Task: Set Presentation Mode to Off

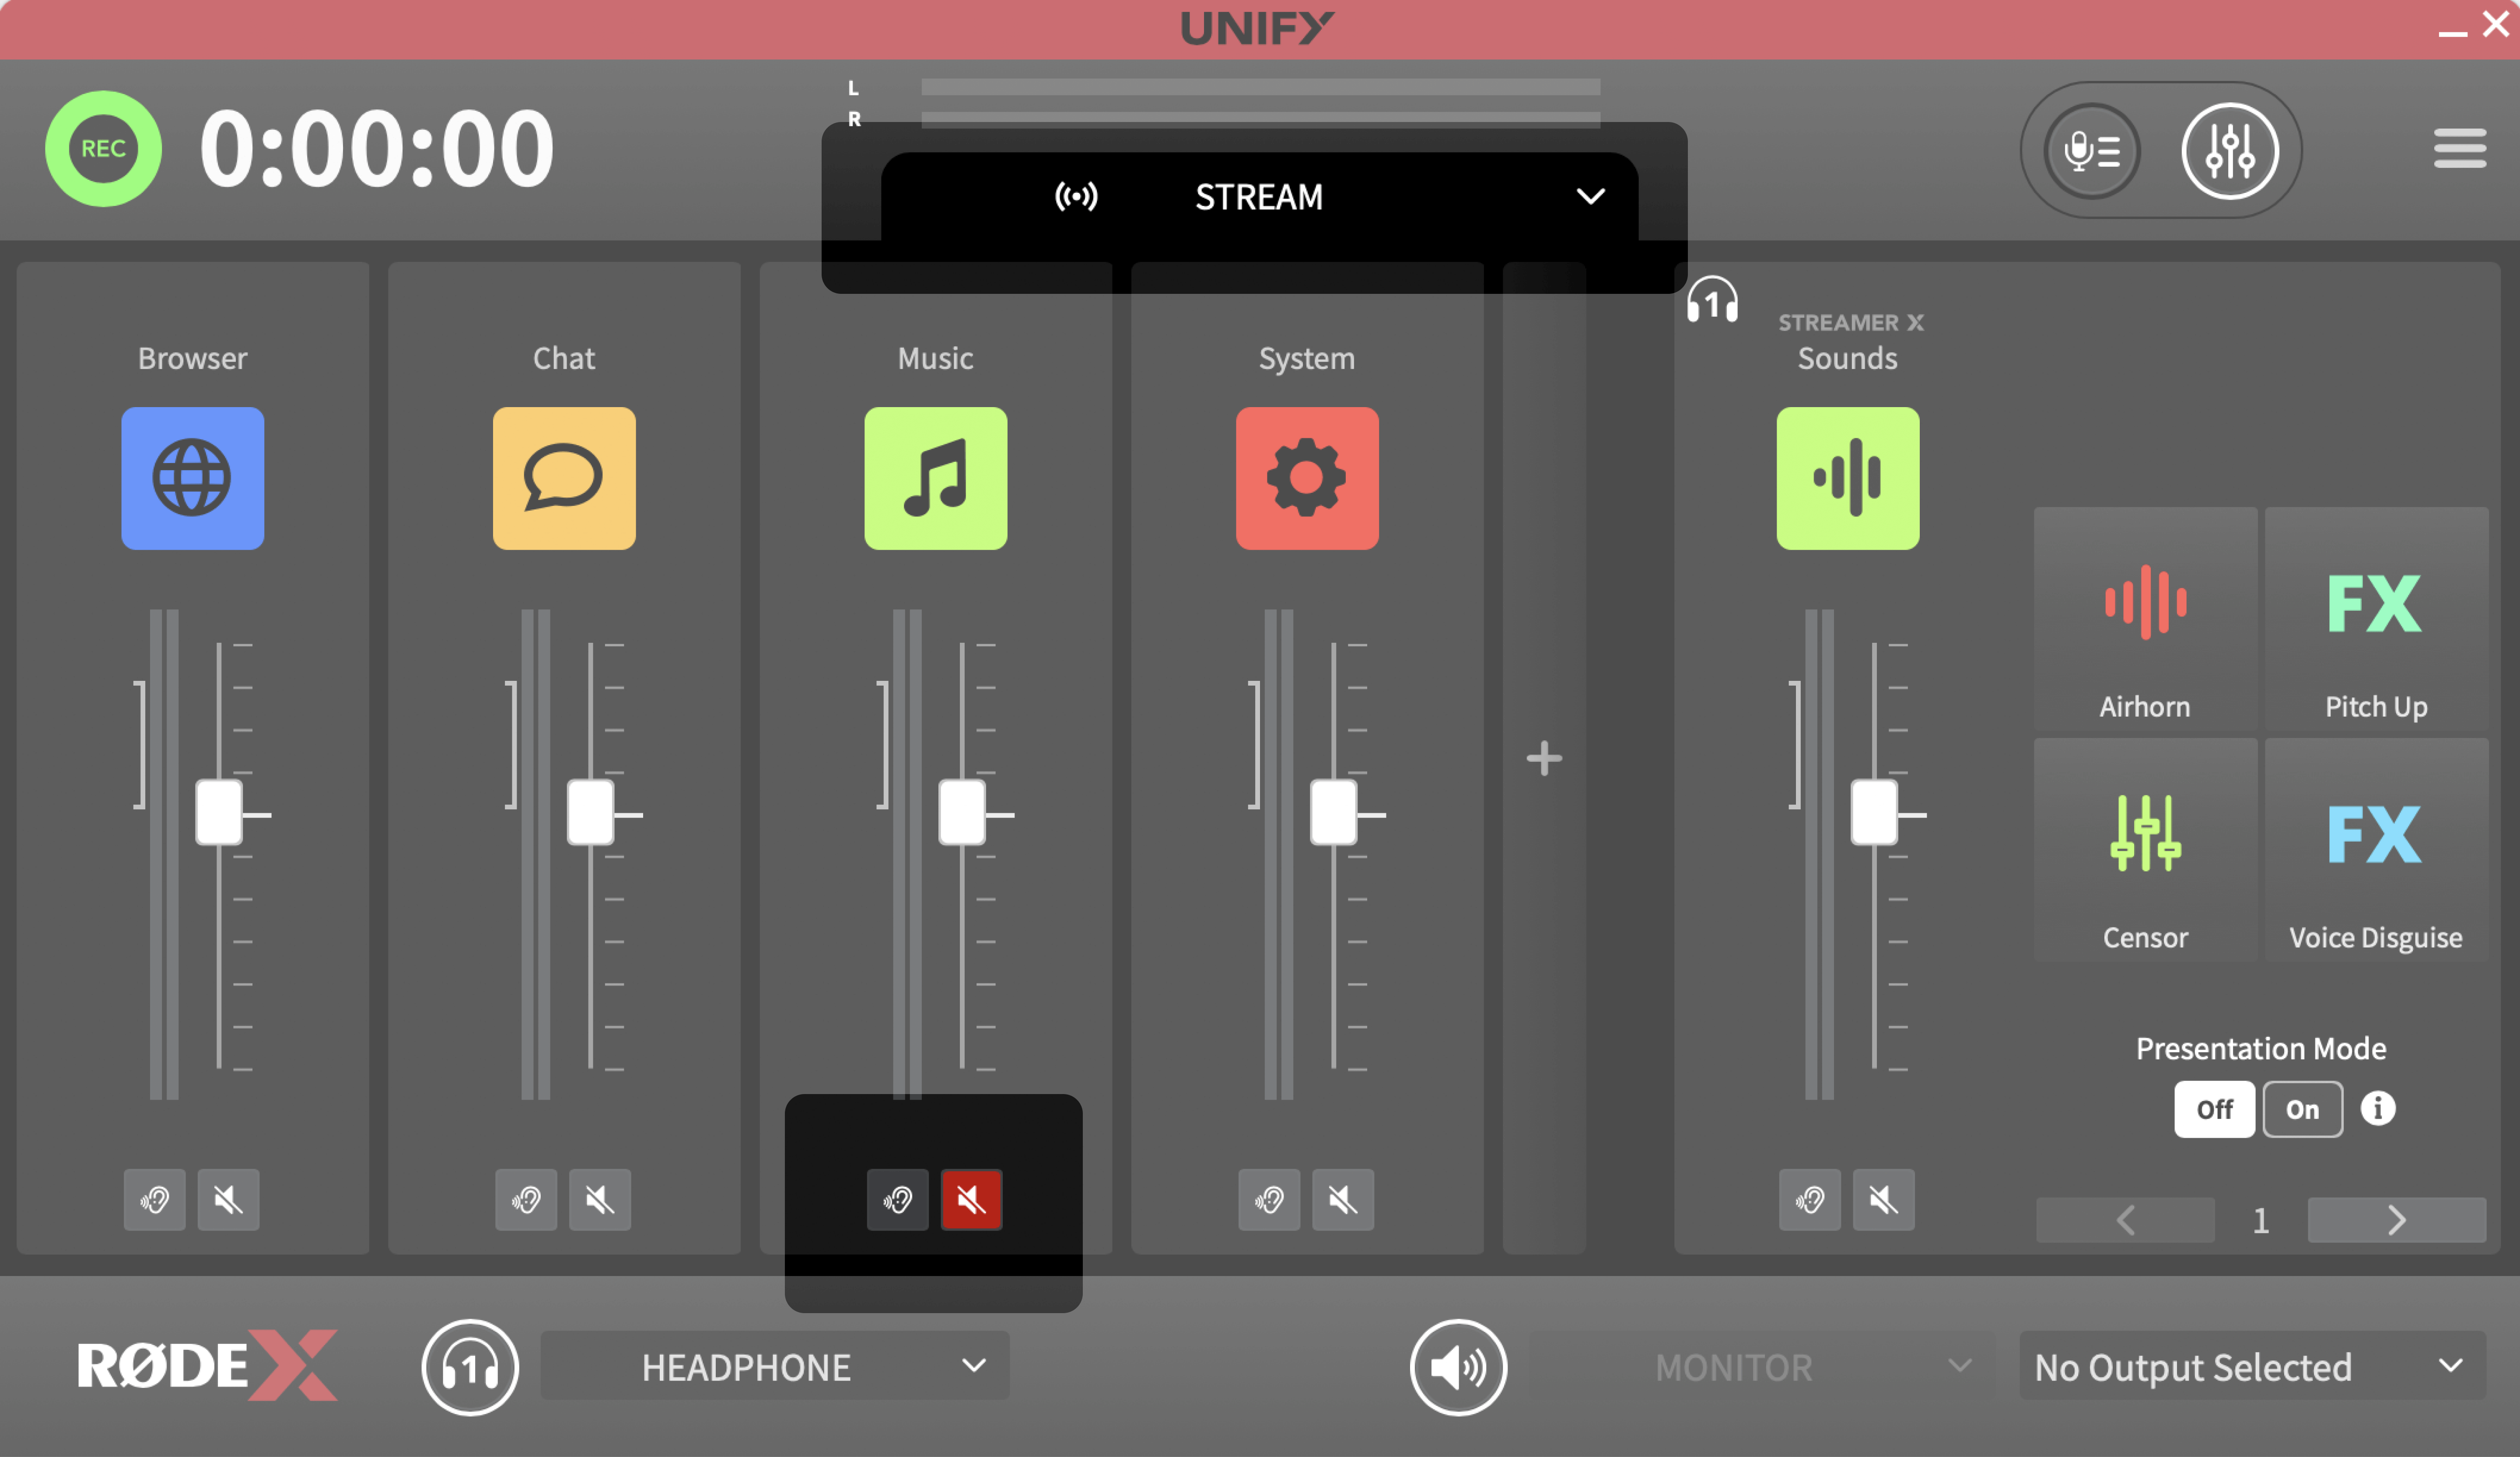Action: point(2214,1109)
